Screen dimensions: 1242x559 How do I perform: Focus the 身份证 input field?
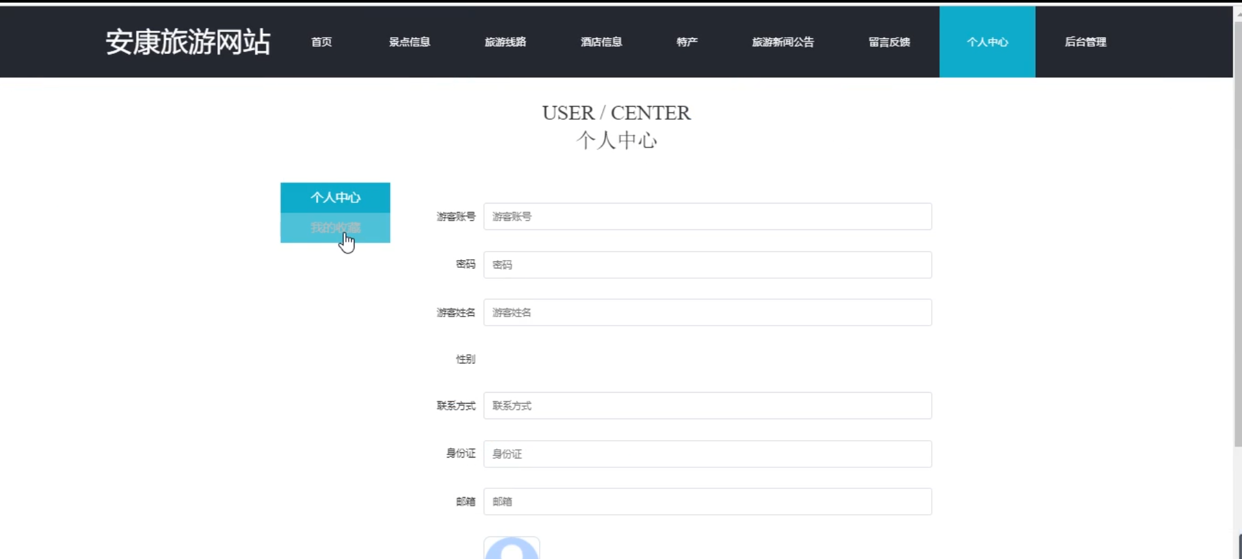pos(707,454)
